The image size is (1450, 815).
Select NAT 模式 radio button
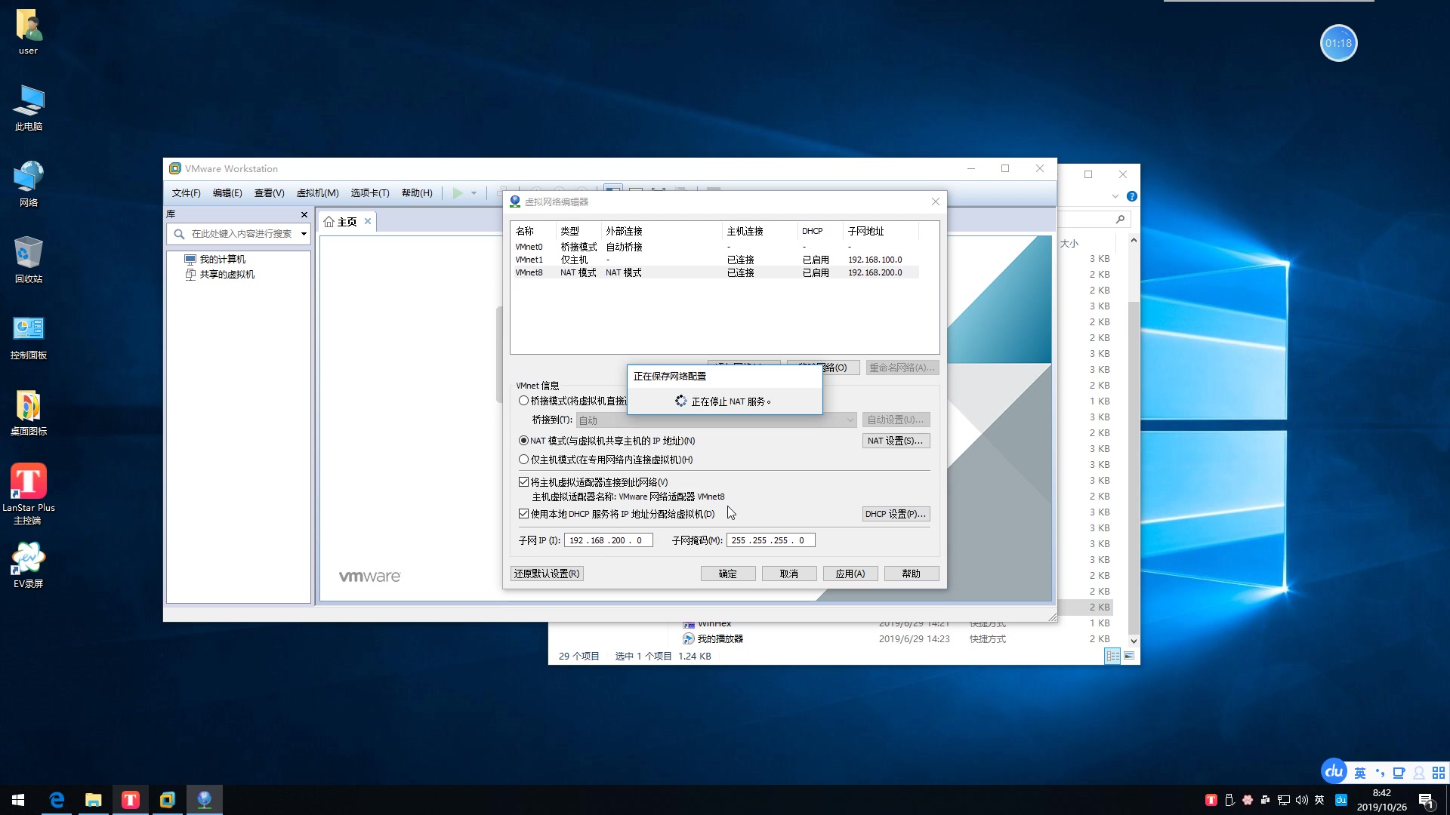point(523,441)
